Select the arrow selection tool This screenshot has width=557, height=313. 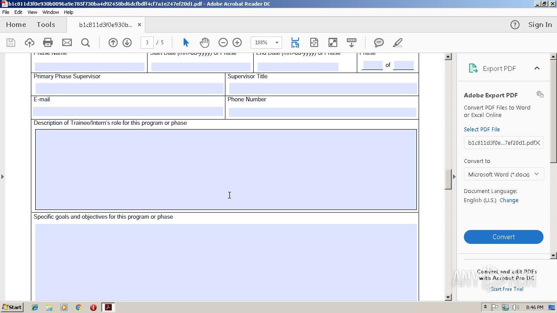coord(186,43)
